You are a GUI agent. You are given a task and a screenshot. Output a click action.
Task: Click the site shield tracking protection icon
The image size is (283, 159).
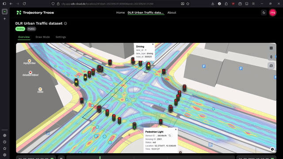pos(53,4)
